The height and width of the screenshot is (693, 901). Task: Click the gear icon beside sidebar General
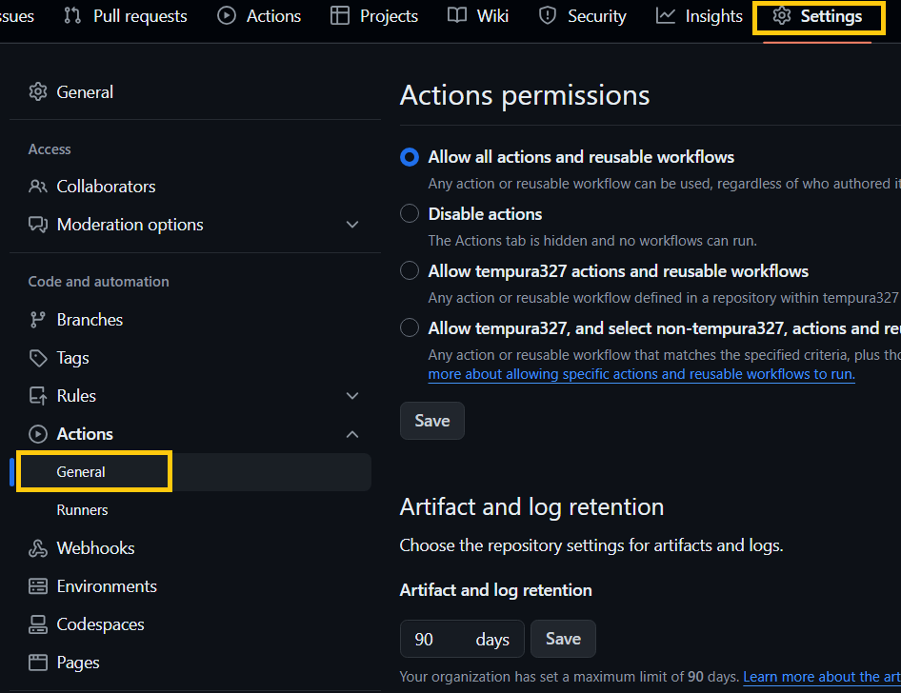[x=38, y=92]
